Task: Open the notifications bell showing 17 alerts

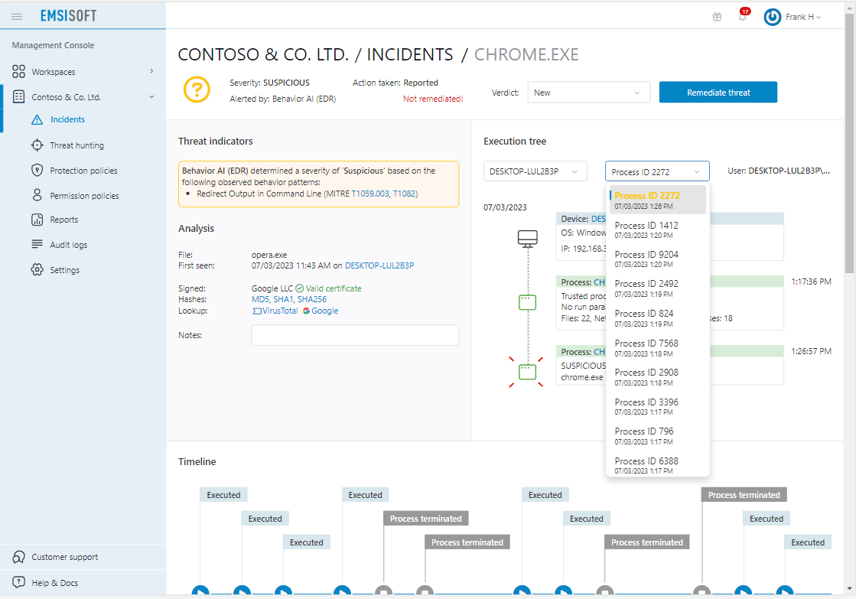Action: pos(741,16)
